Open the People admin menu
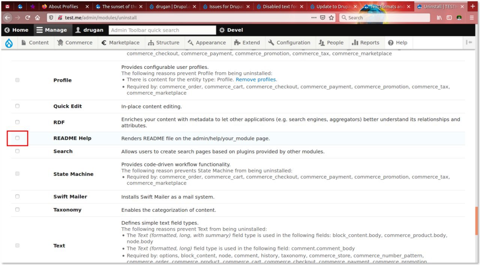This screenshot has width=480, height=265. click(x=331, y=43)
